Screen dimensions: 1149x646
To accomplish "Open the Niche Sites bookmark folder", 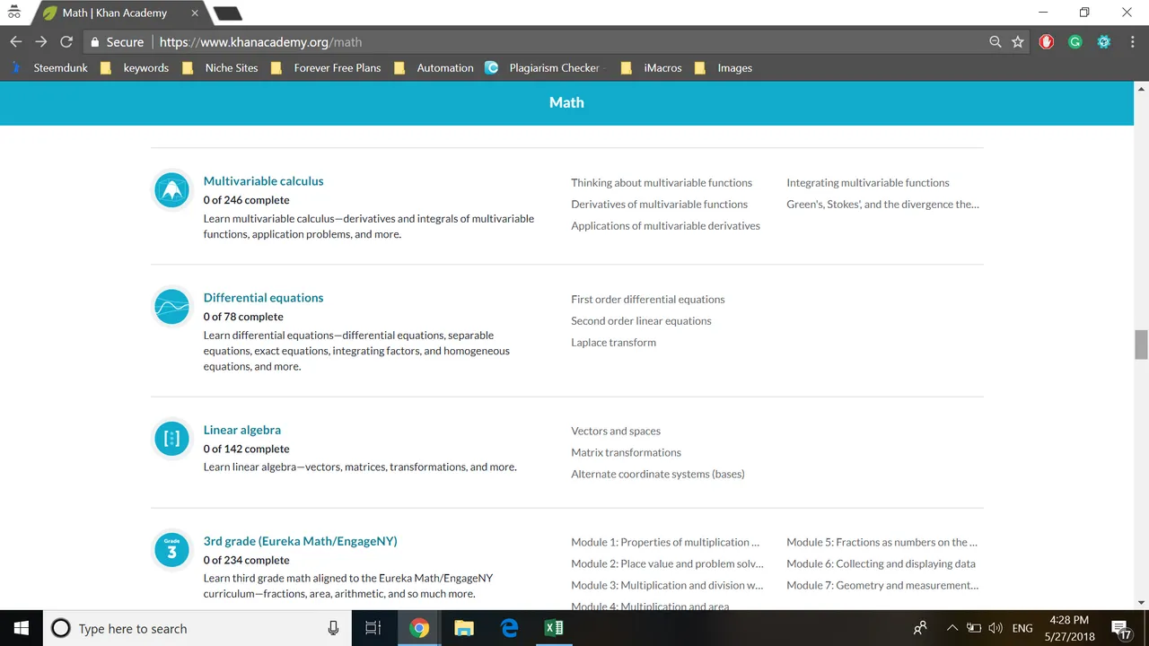I will pos(220,68).
